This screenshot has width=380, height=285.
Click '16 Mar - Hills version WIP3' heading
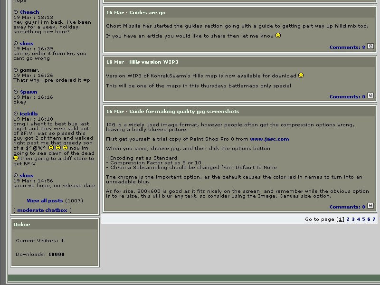pyautogui.click(x=142, y=62)
